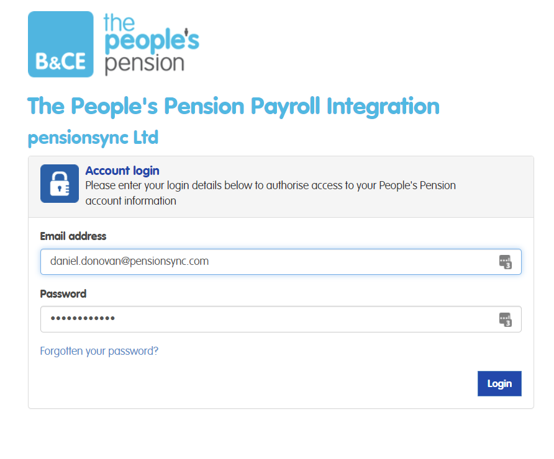Open password manager icon in Password field

tap(505, 319)
